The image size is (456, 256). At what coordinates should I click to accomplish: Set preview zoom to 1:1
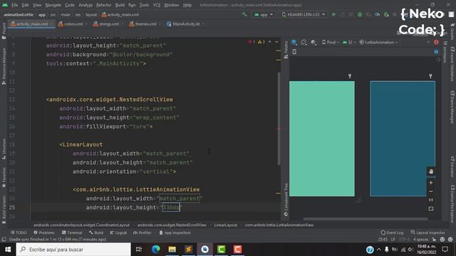[431, 200]
